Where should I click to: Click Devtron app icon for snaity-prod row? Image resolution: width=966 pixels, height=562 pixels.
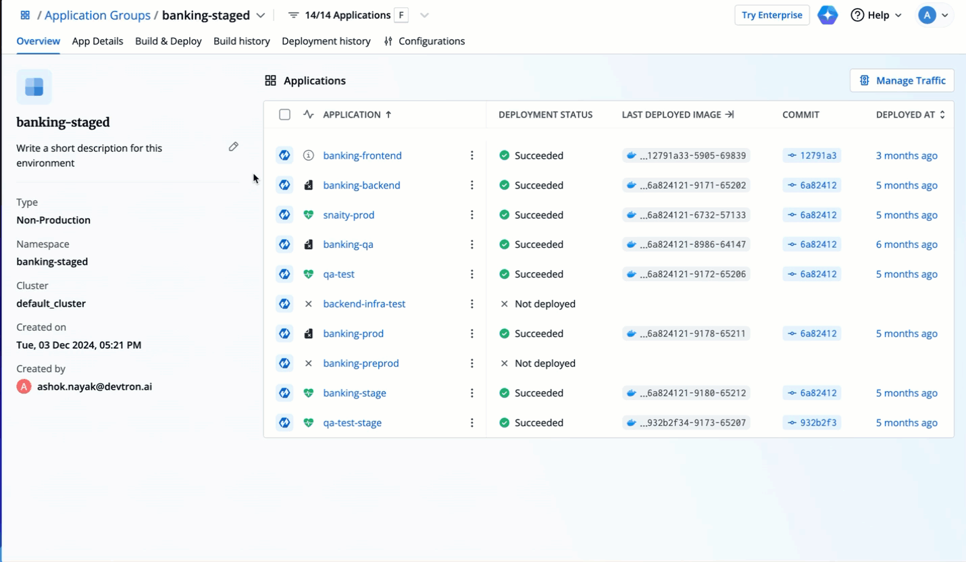click(284, 215)
